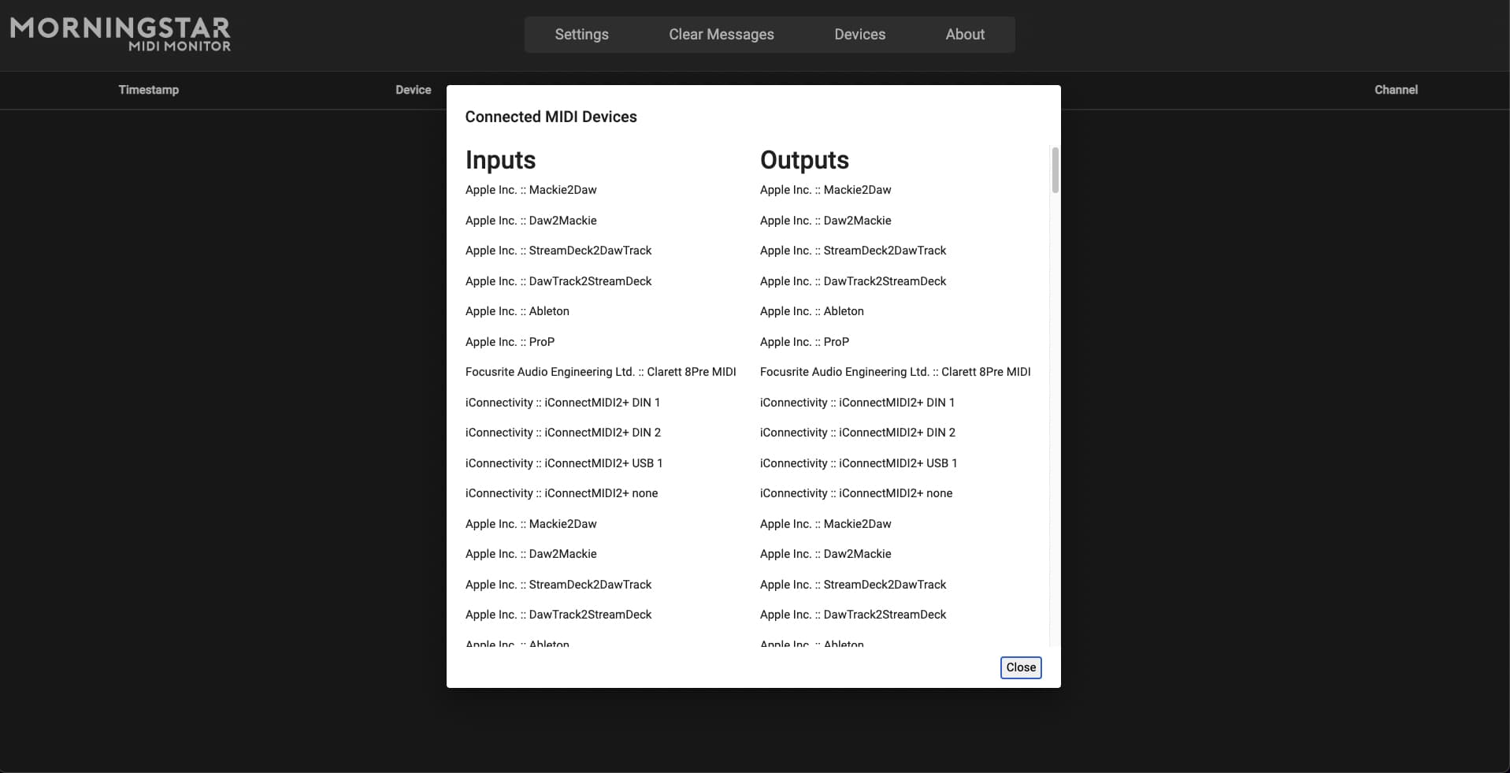The height and width of the screenshot is (773, 1510).
Task: Select iConnectMIDI2+ USB 1 under Inputs
Action: coord(564,463)
